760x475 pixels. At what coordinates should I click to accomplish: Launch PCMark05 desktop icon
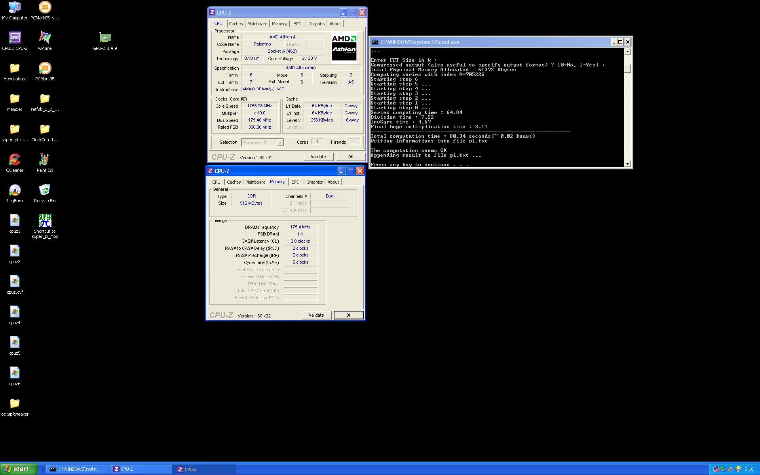[x=45, y=72]
